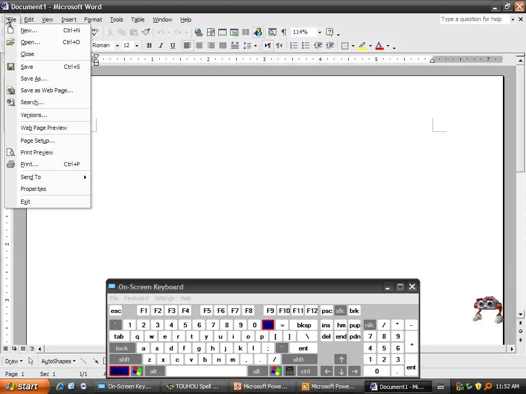Click the Spelling and Grammar check icon
526x394 pixels.
(95, 32)
